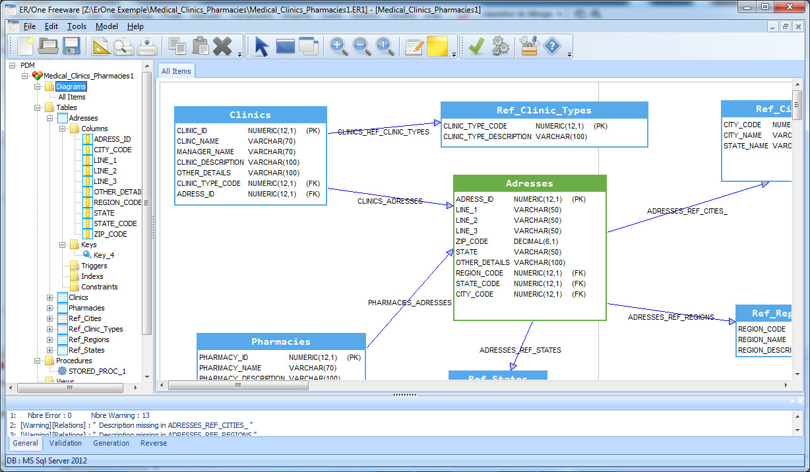Expand the Ref_States table node
The image size is (810, 472).
coord(49,350)
